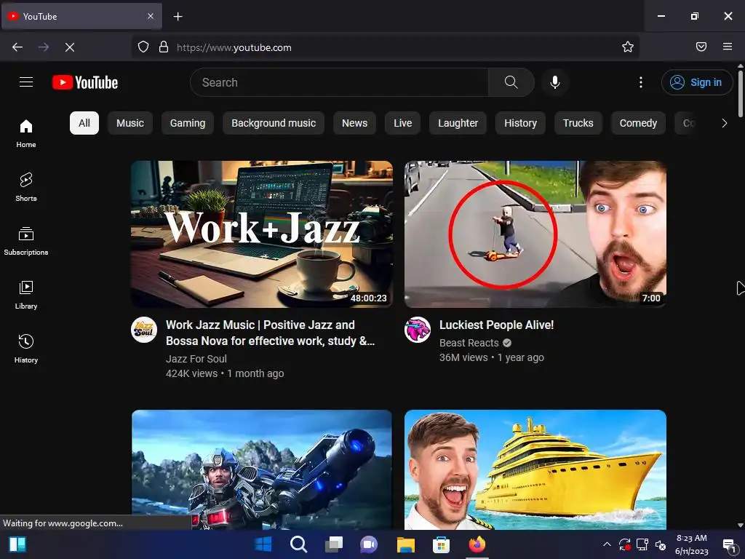
Task: Play the Work+Jazz video thumbnail
Action: (262, 234)
